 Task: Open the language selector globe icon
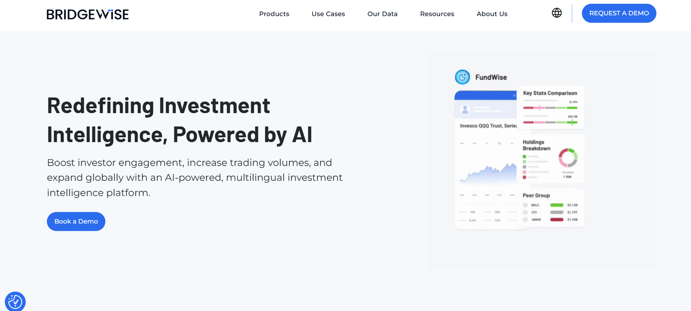click(557, 13)
